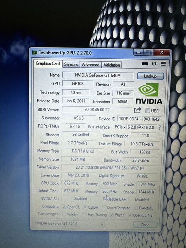Toggle the DirectCompute checkbox

(104, 207)
